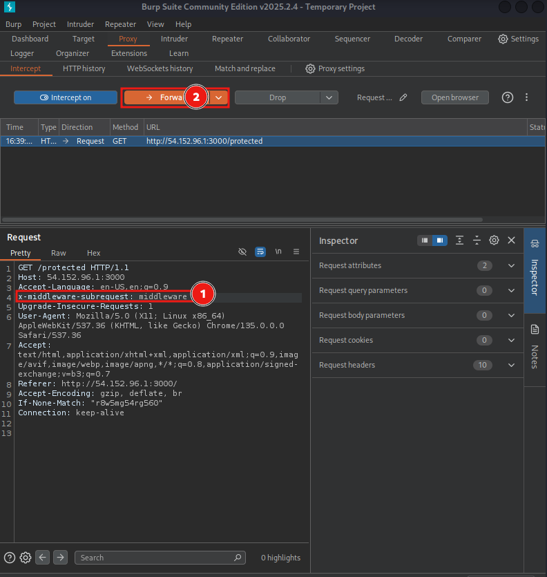Click the Inspector side tab icon
Image resolution: width=547 pixels, height=577 pixels.
click(535, 244)
